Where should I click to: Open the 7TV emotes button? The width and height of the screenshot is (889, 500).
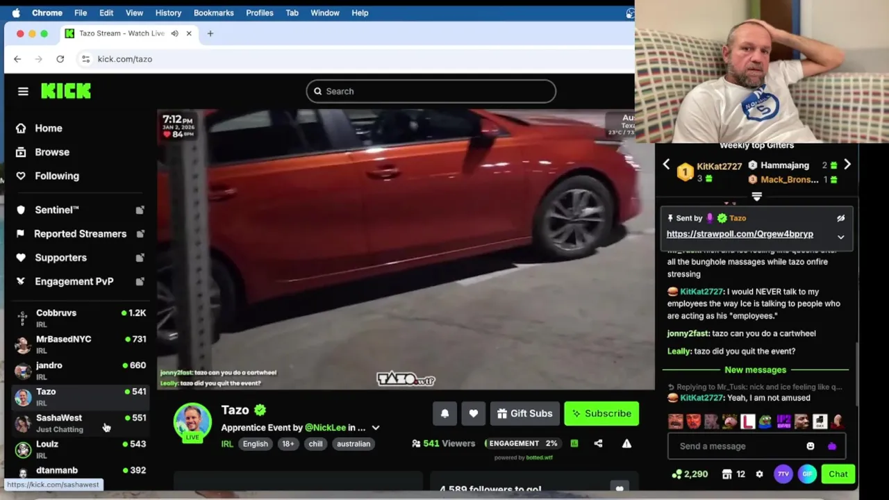783,474
